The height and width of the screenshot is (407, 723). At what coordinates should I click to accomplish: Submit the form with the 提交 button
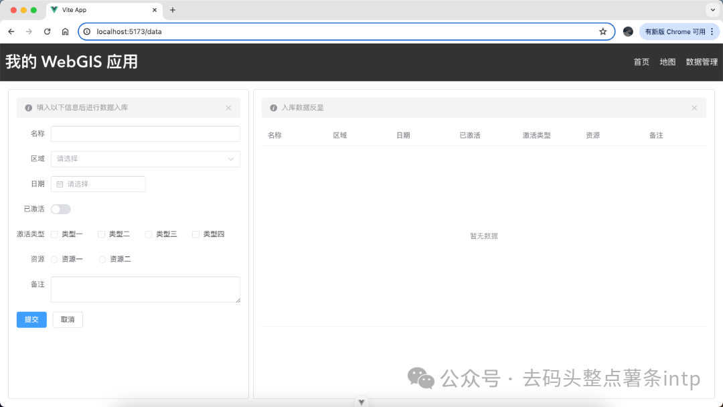31,319
